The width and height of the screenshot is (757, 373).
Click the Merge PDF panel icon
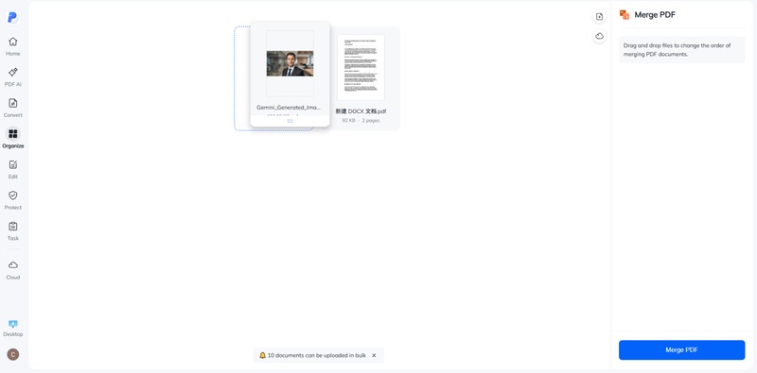625,15
